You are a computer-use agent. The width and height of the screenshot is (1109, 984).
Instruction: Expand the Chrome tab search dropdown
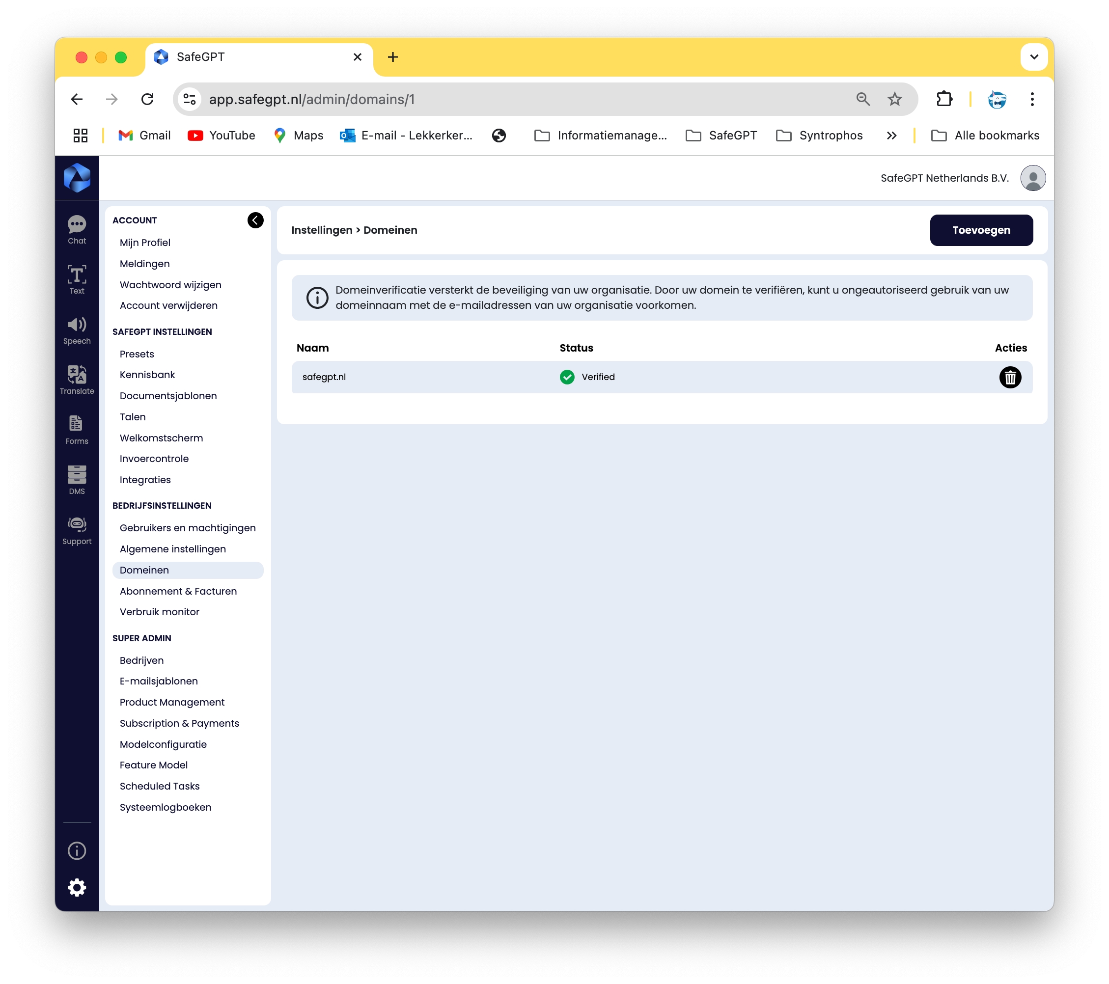pyautogui.click(x=1033, y=57)
